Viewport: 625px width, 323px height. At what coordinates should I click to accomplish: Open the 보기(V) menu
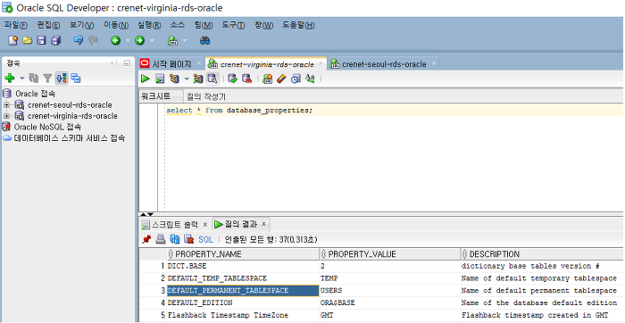pos(82,25)
